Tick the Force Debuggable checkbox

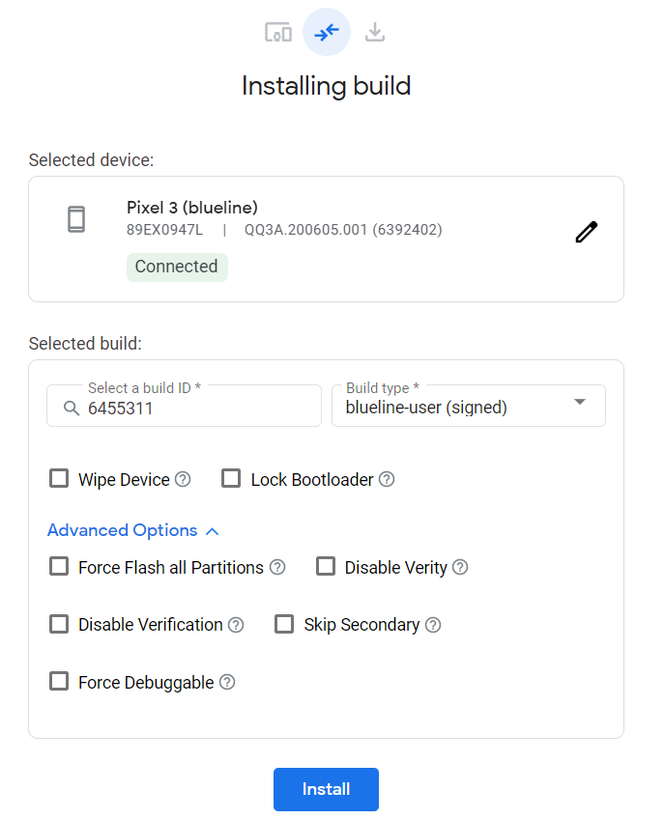pos(59,681)
